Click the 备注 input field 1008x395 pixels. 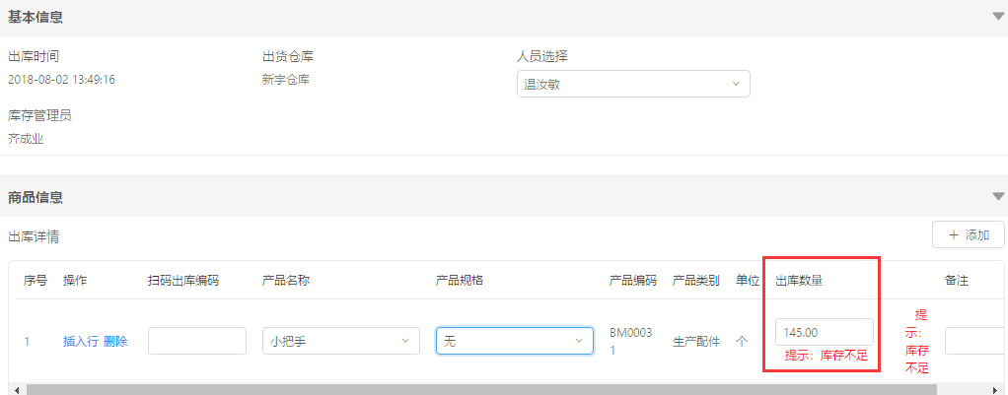pos(975,341)
